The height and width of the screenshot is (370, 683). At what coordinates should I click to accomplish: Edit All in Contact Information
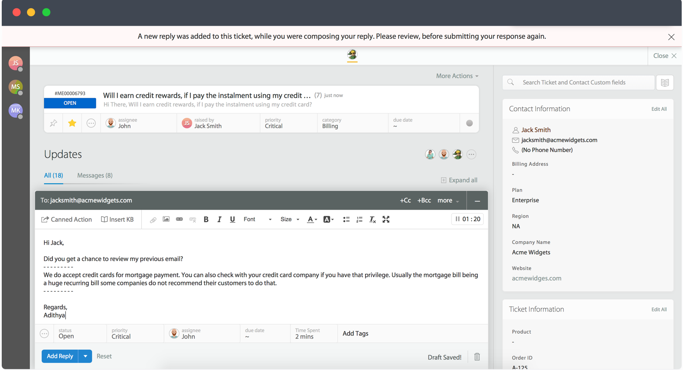coord(659,109)
